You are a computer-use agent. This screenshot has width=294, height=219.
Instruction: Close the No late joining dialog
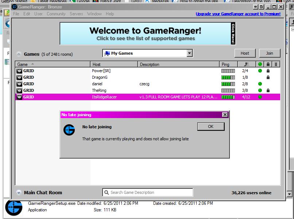tap(225, 115)
